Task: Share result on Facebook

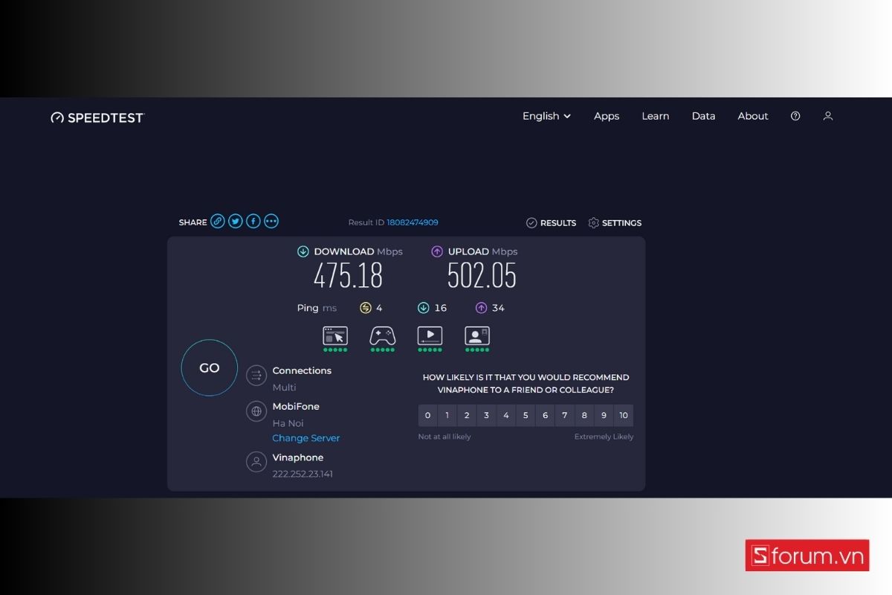Action: 253,221
